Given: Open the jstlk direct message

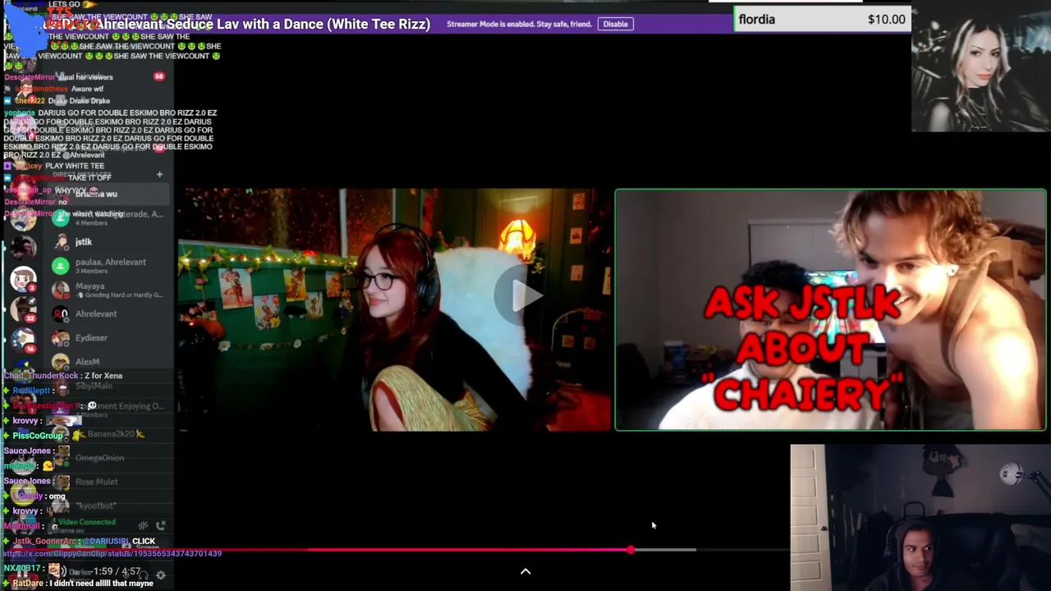Looking at the screenshot, I should coord(108,242).
